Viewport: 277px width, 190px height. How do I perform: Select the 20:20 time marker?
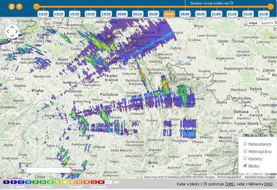153,14
